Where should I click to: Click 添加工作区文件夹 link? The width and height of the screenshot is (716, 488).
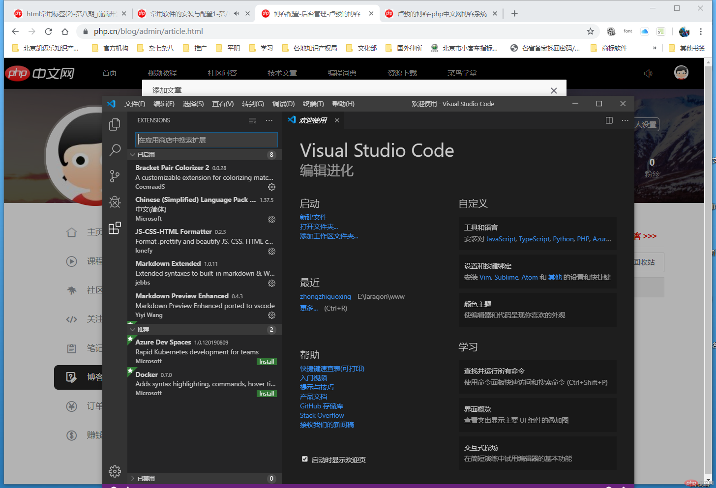click(329, 236)
